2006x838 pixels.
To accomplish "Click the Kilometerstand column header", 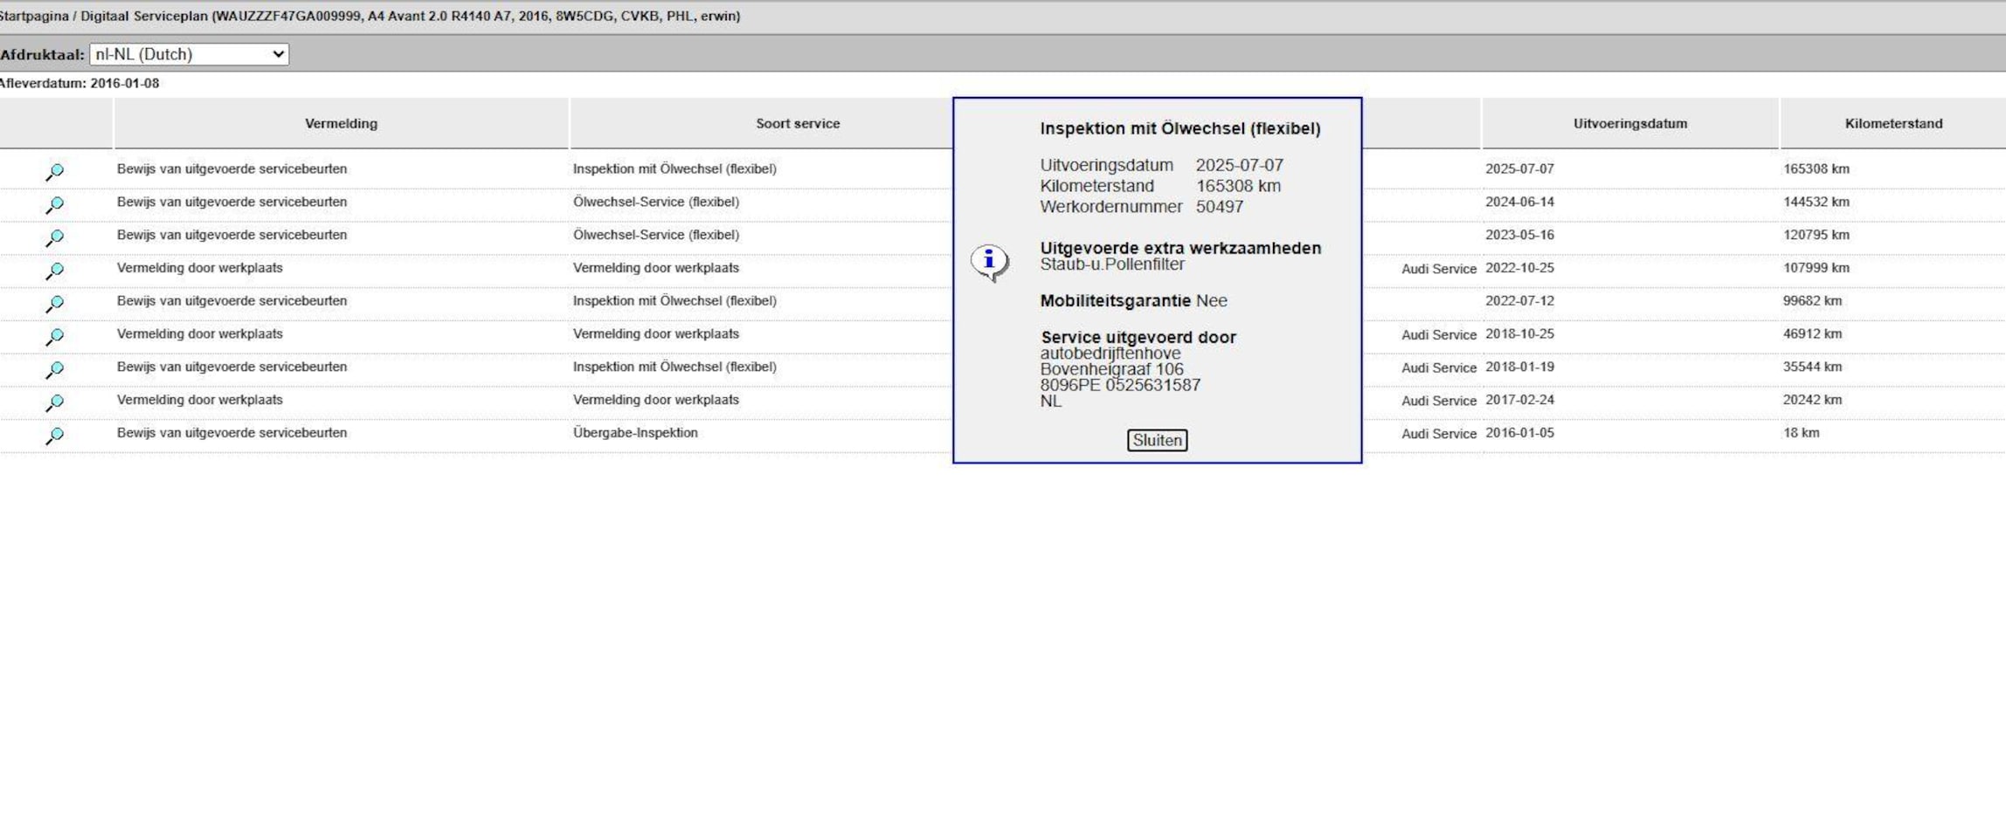I will pyautogui.click(x=1892, y=124).
